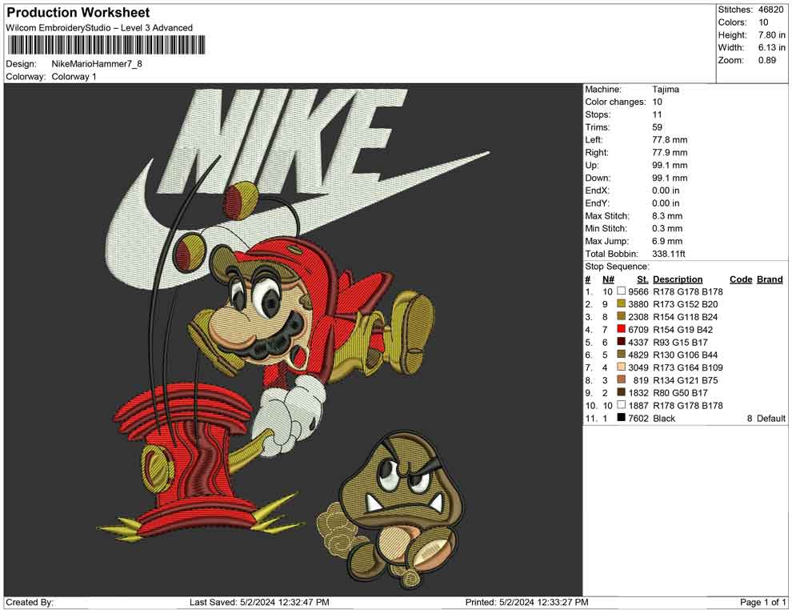The width and height of the screenshot is (792, 610).
Task: Click the Black description in stop 11
Action: coord(664,419)
